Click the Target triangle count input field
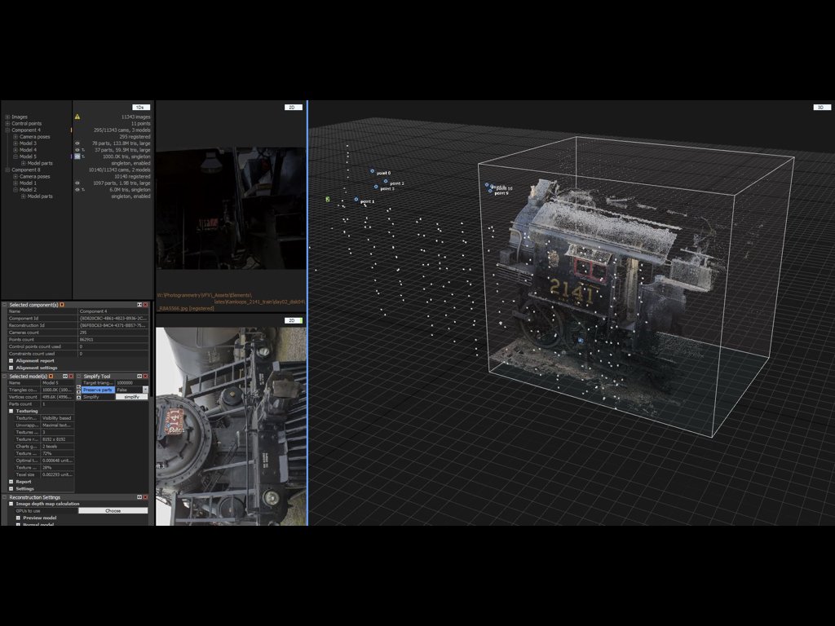Image resolution: width=835 pixels, height=626 pixels. (131, 383)
